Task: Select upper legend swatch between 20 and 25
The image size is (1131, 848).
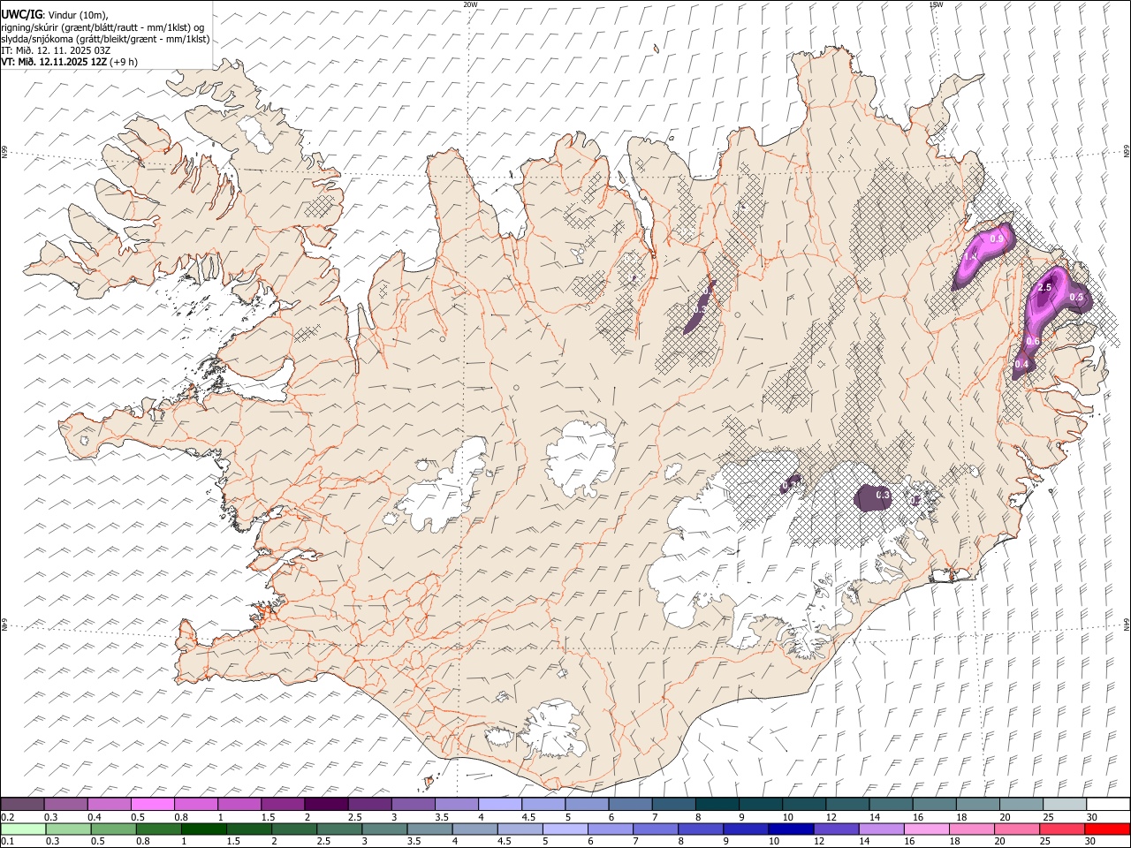Action: 1021,804
